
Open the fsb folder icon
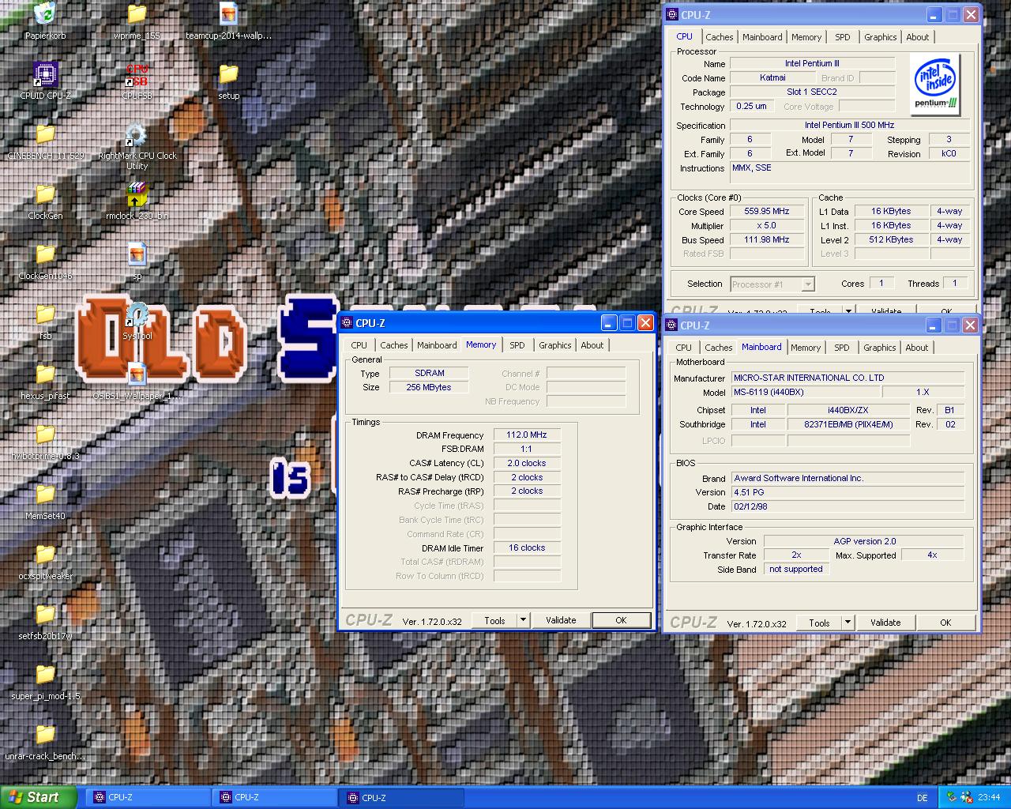45,314
